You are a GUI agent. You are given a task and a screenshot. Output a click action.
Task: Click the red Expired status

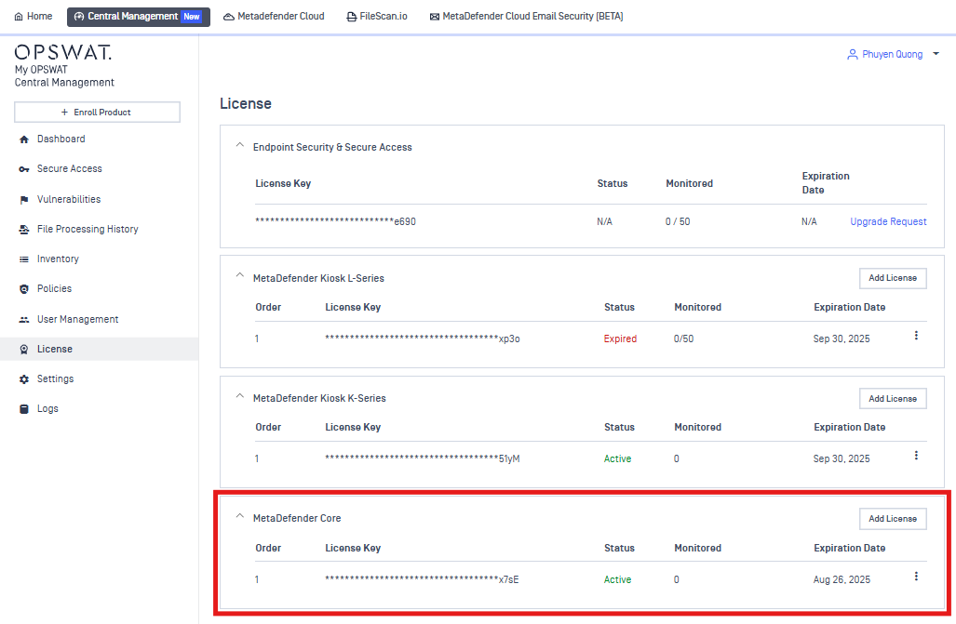click(x=620, y=339)
